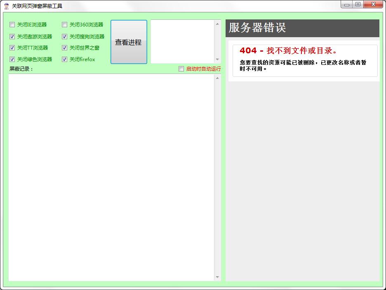Viewport: 386px width, 290px height.
Task: Disable the 关闭绿色浏览器 checkbox
Action: coord(12,59)
